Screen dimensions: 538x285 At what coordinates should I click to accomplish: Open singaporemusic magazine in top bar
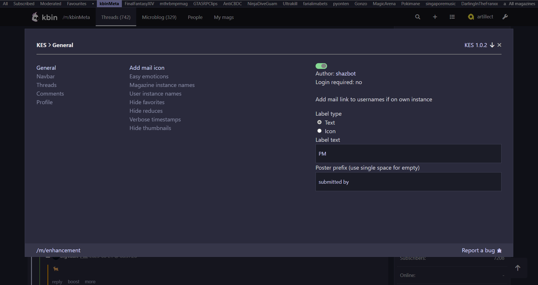point(441,4)
